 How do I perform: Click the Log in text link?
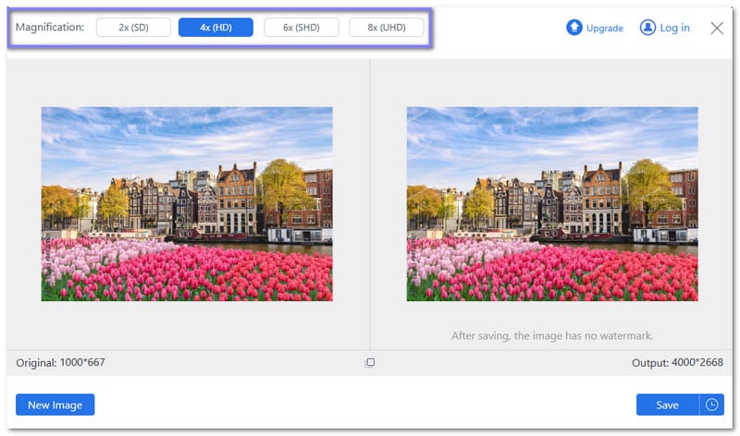pos(674,28)
